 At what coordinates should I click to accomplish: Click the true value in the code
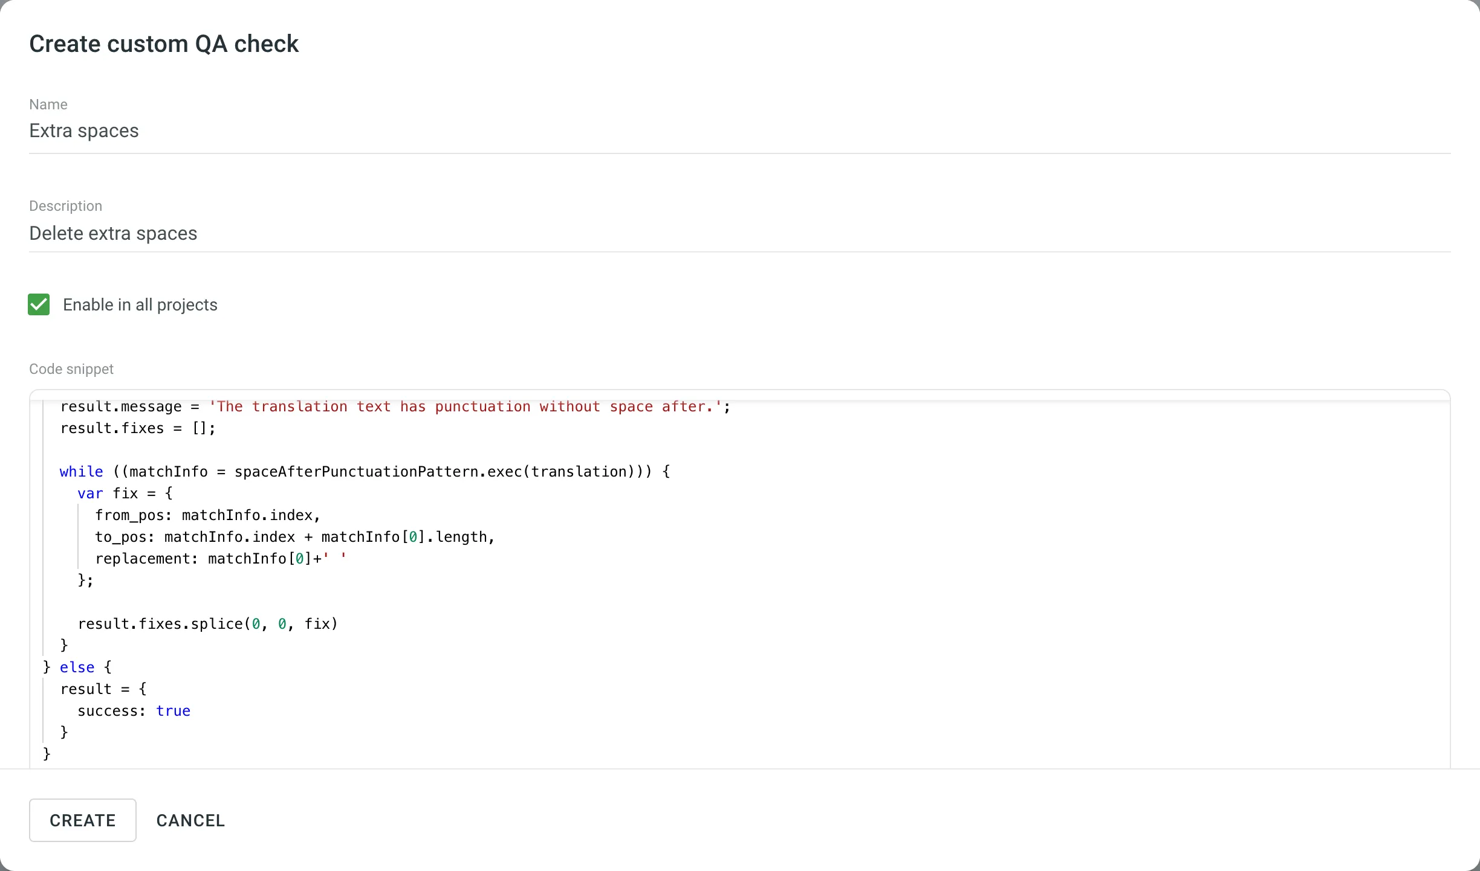(x=173, y=711)
